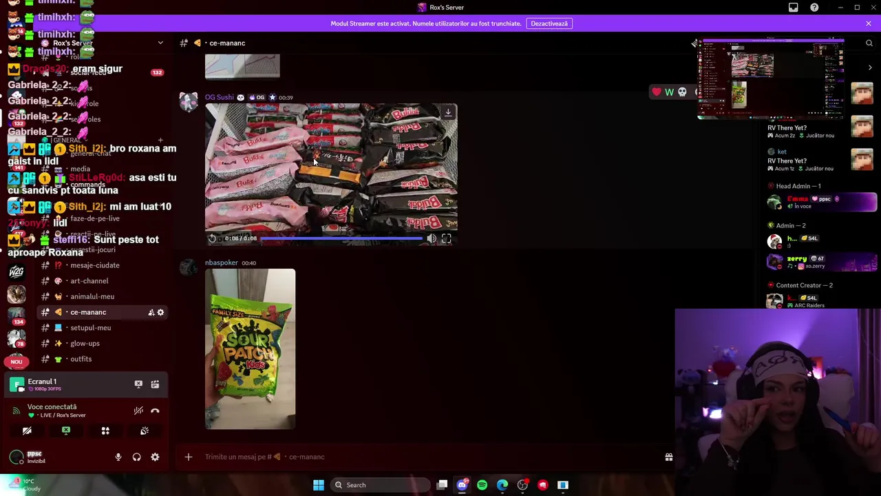The image size is (881, 496).
Task: Open nbaspoker user profile name
Action: pyautogui.click(x=221, y=262)
